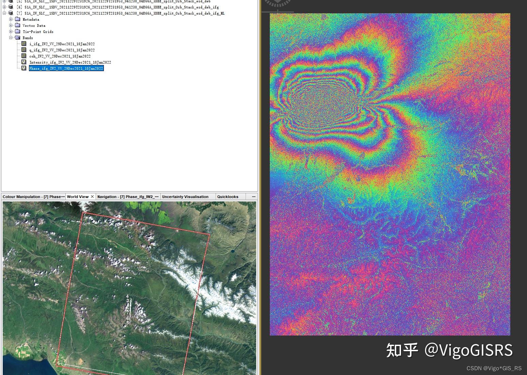Click the Tie-Point Grids folder icon
The width and height of the screenshot is (527, 375).
[18, 32]
